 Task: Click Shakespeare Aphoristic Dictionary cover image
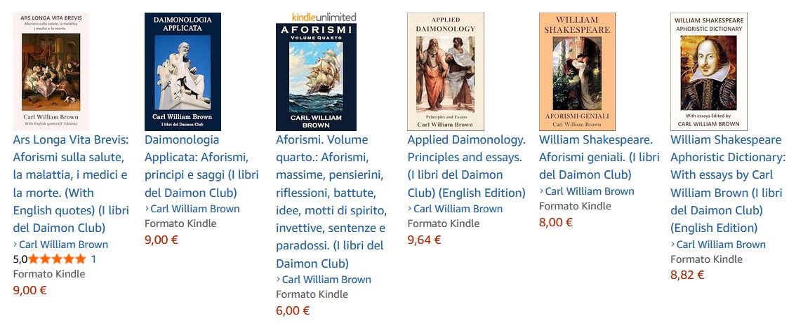(709, 71)
